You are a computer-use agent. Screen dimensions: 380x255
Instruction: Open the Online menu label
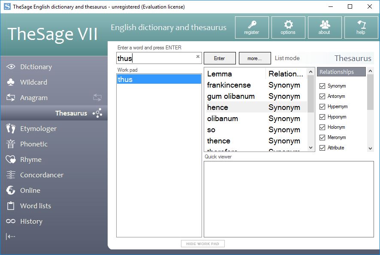pos(30,191)
